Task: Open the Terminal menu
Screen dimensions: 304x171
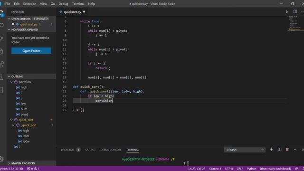Action: coord(78,4)
